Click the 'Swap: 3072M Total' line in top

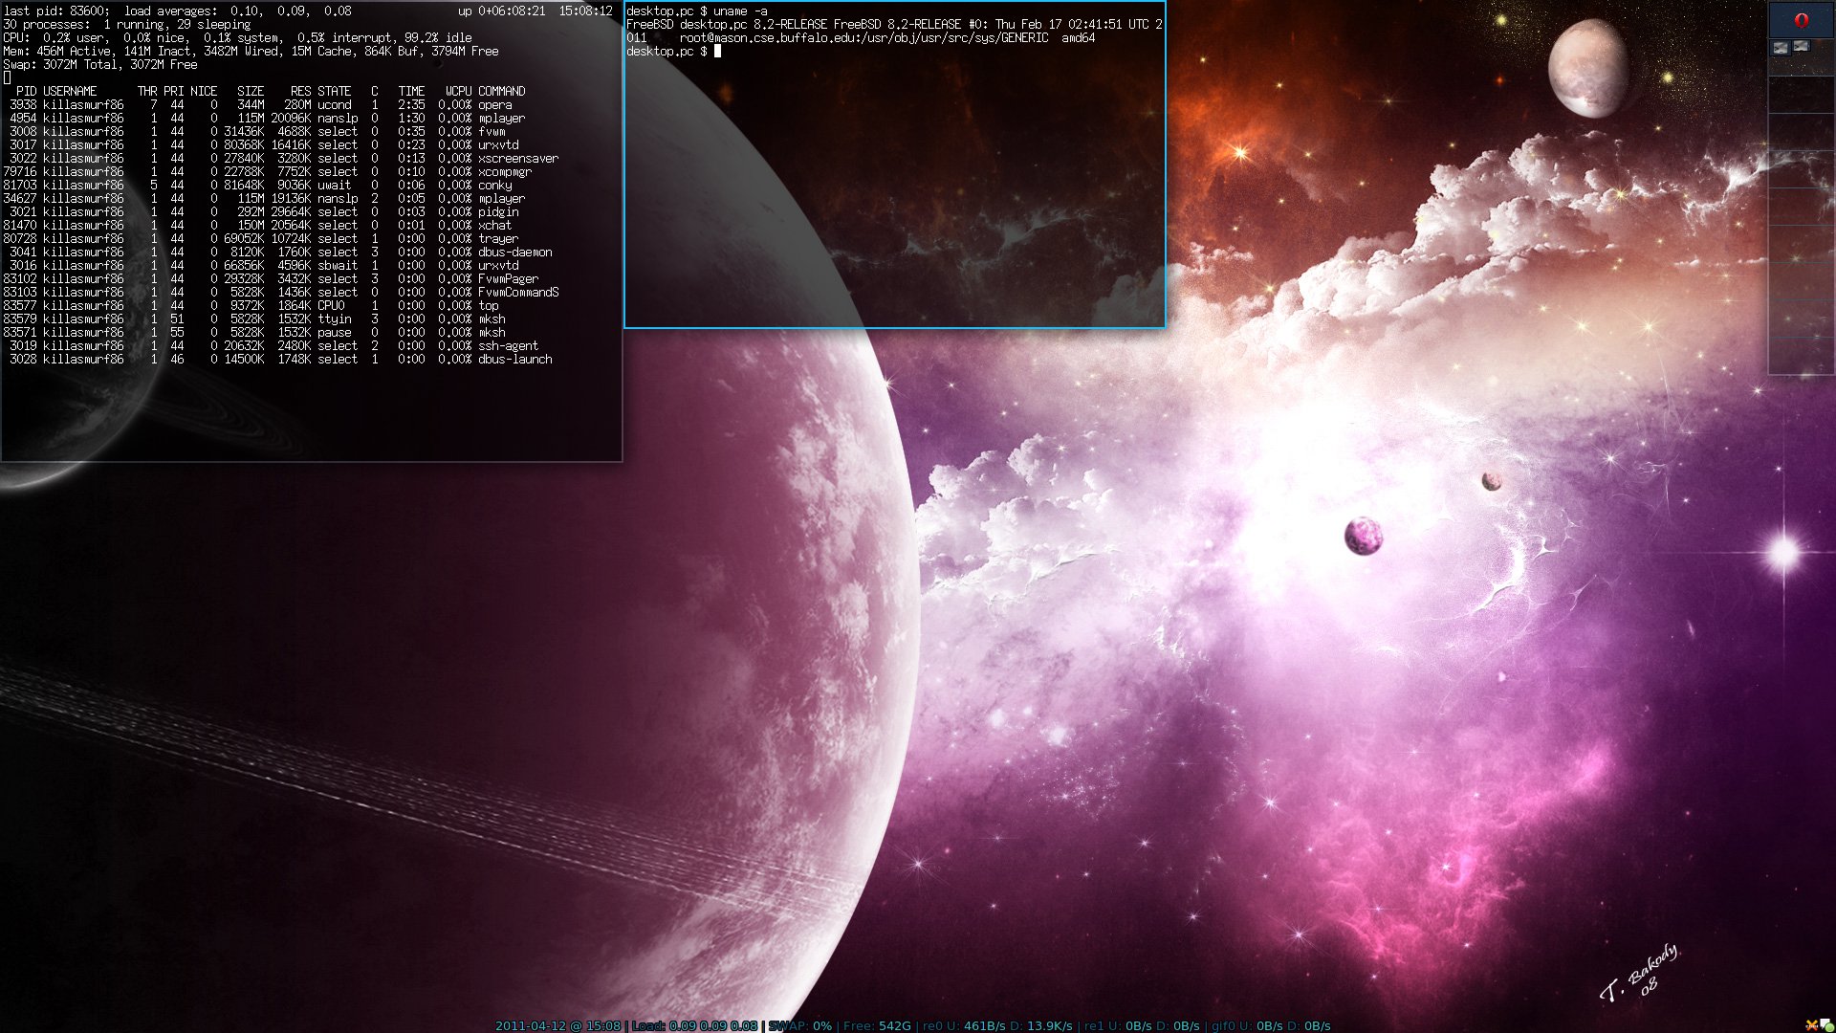pyautogui.click(x=100, y=65)
